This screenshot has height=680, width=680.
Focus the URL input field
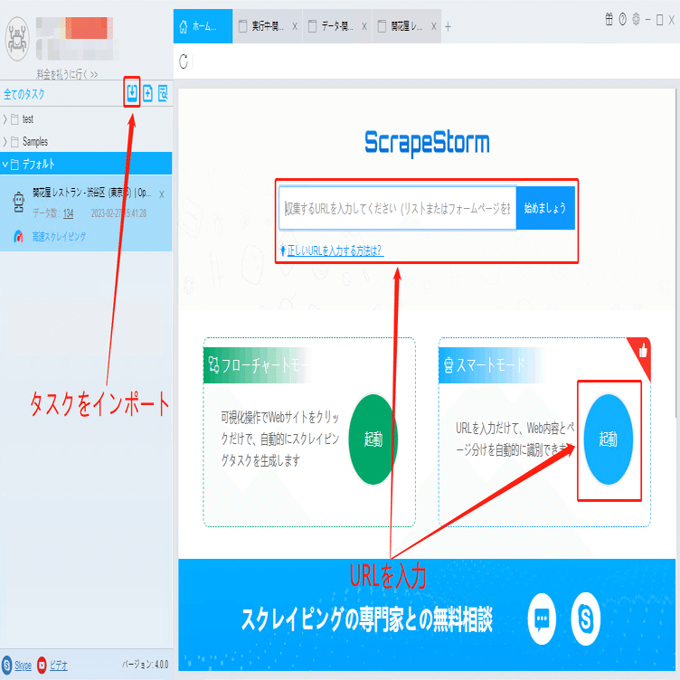pos(397,208)
